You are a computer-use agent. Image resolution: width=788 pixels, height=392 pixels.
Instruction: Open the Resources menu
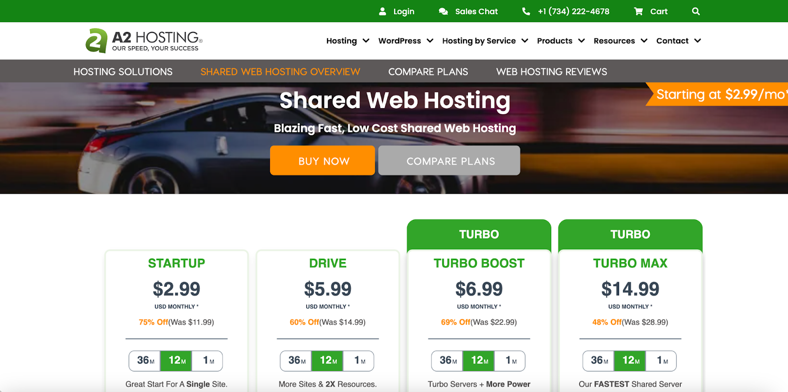614,41
